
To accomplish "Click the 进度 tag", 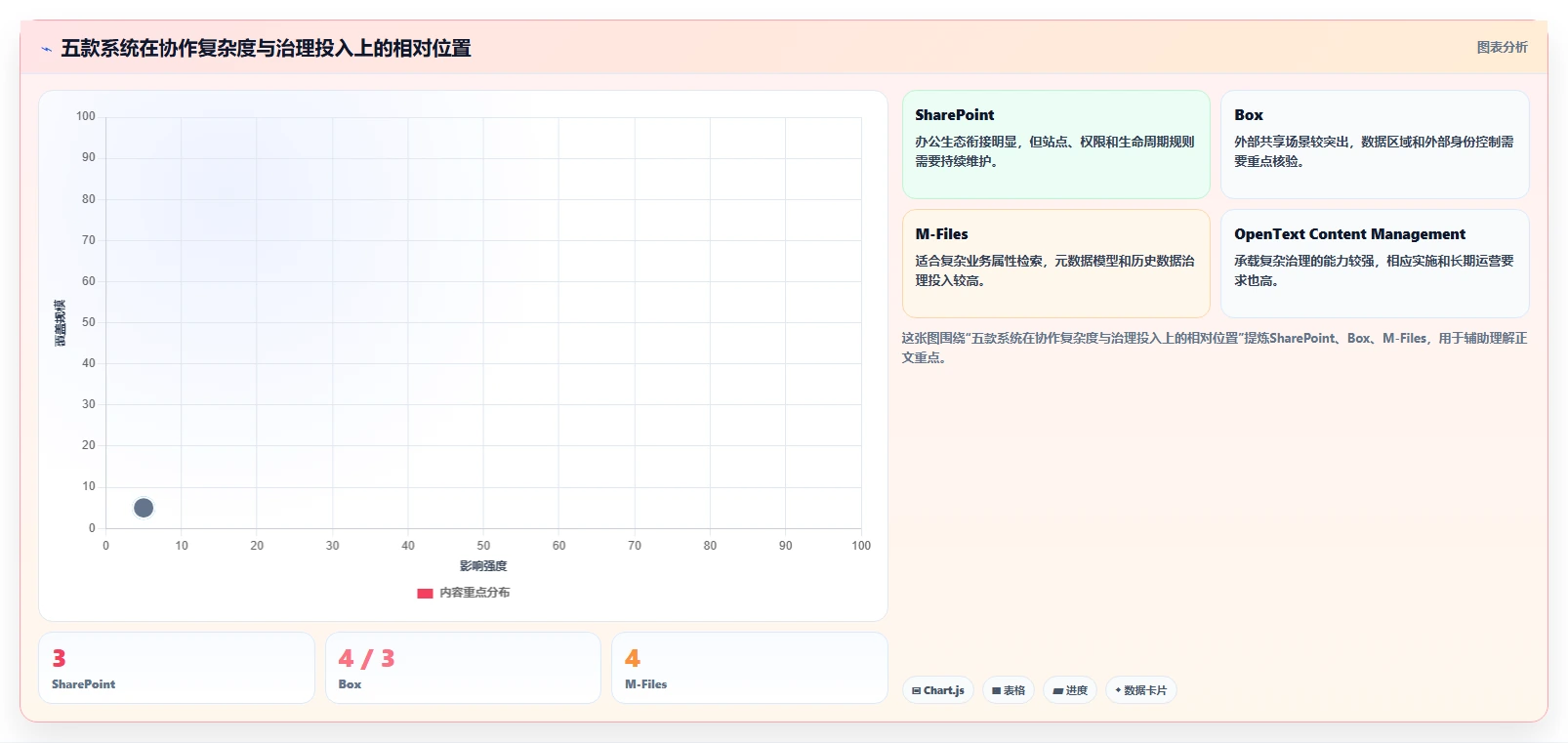I will point(1070,690).
